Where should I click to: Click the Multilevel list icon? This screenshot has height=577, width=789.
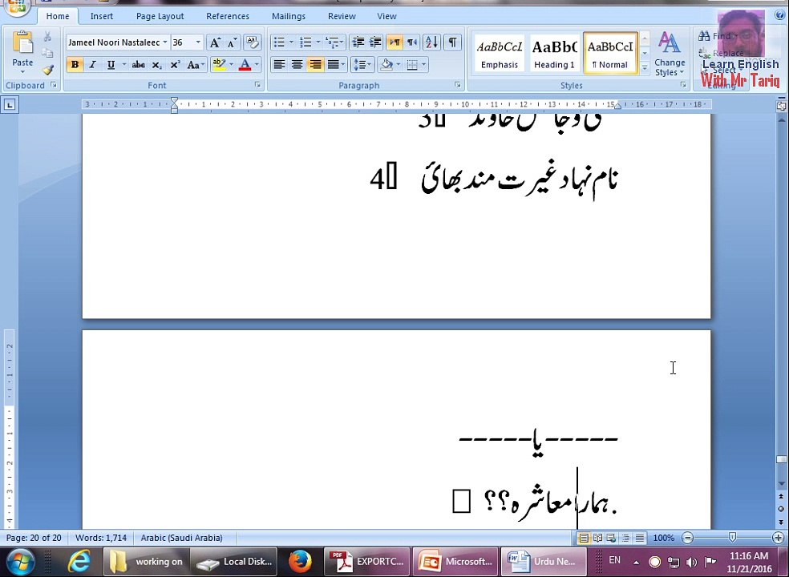332,42
